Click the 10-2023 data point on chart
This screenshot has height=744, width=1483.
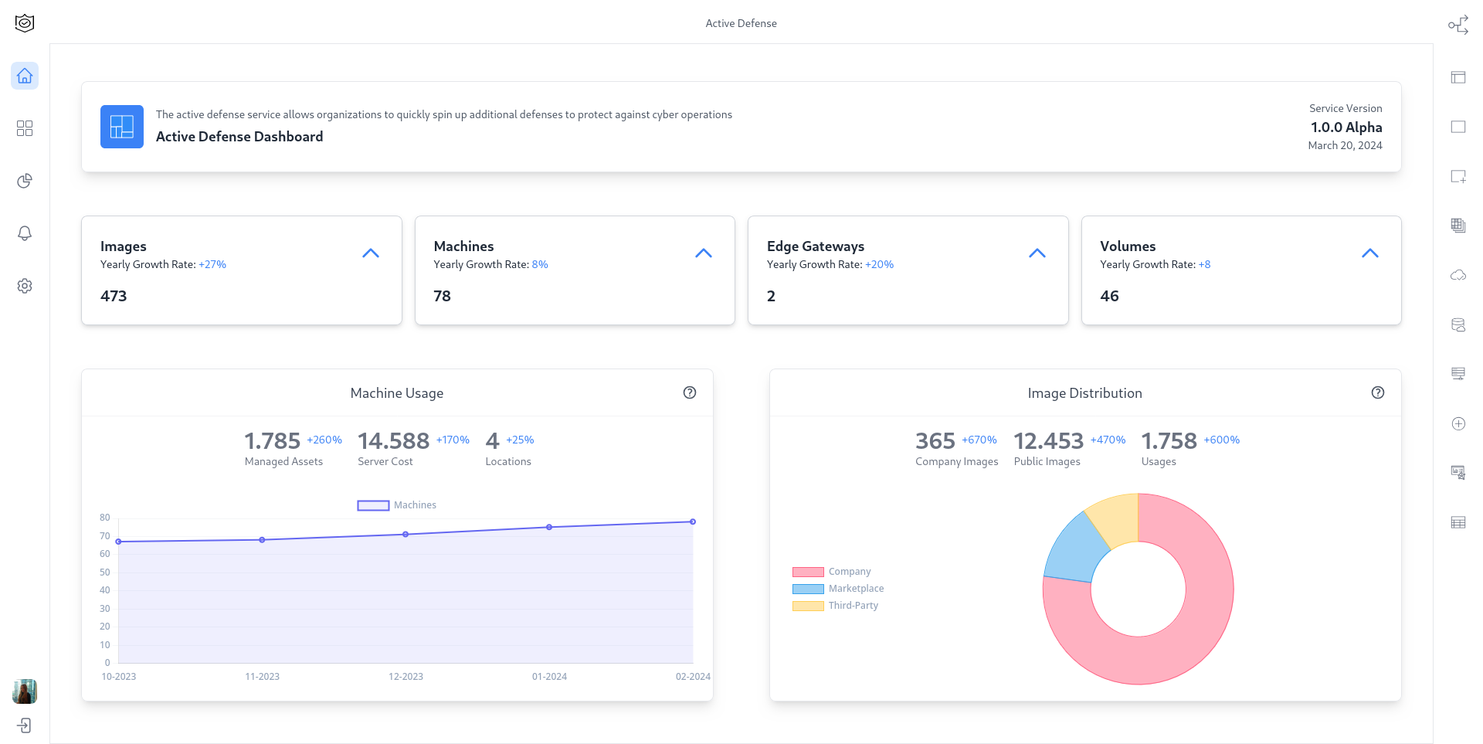click(119, 542)
